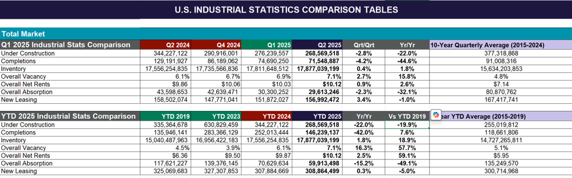Select the 'Q2 2024' column header
The image size is (572, 178).
pos(165,45)
